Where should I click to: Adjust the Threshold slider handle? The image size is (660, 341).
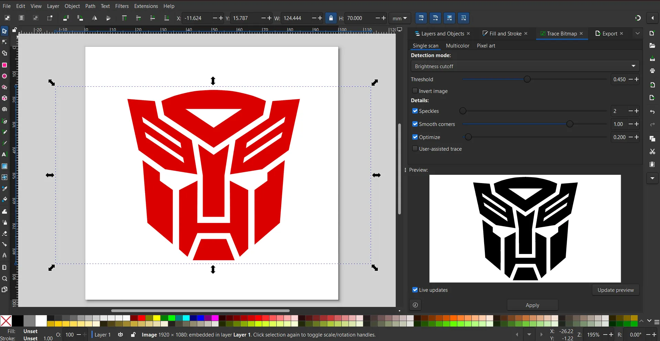pos(527,79)
